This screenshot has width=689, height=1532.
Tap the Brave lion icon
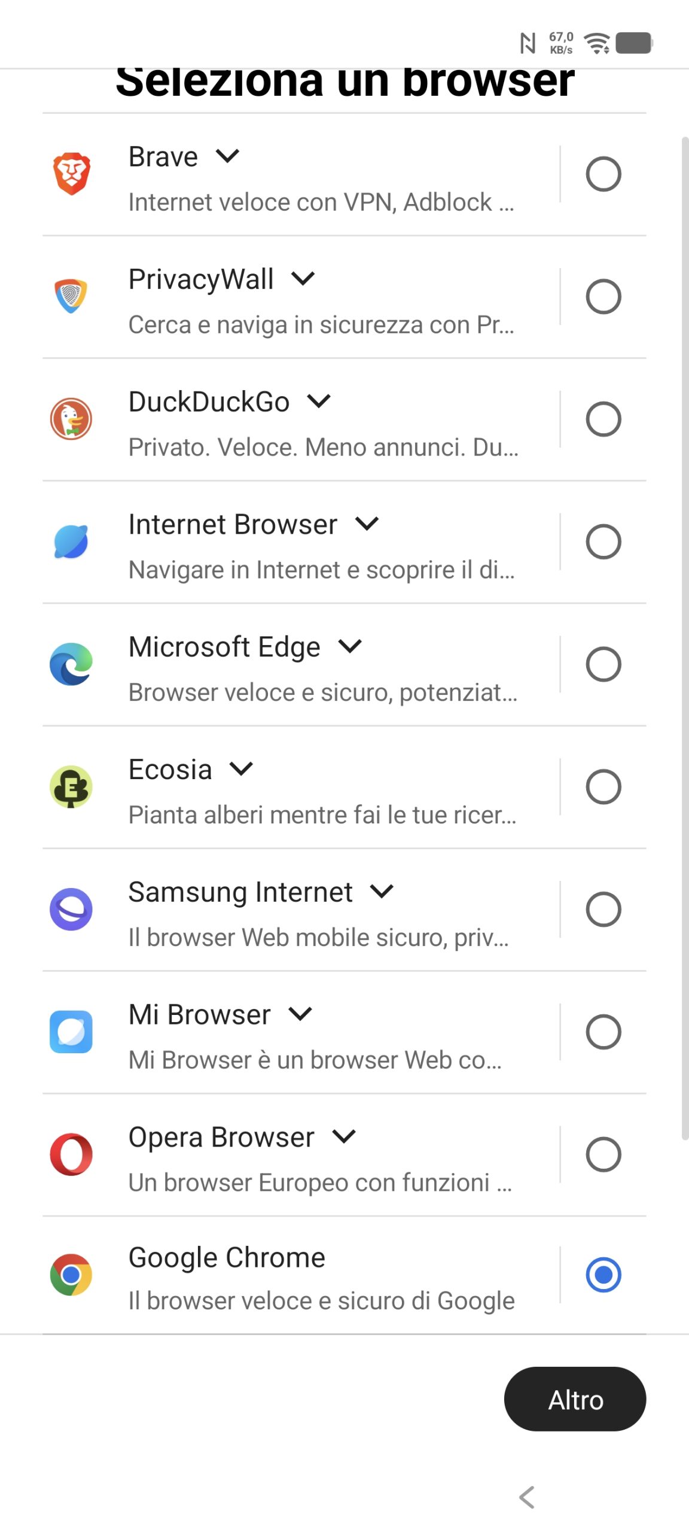click(71, 174)
